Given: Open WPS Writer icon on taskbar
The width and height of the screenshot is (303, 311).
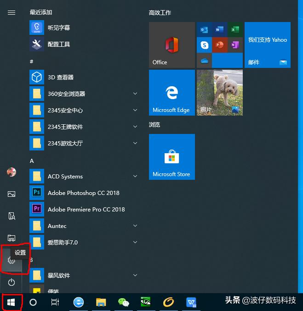Looking at the screenshot, I should (191, 302).
